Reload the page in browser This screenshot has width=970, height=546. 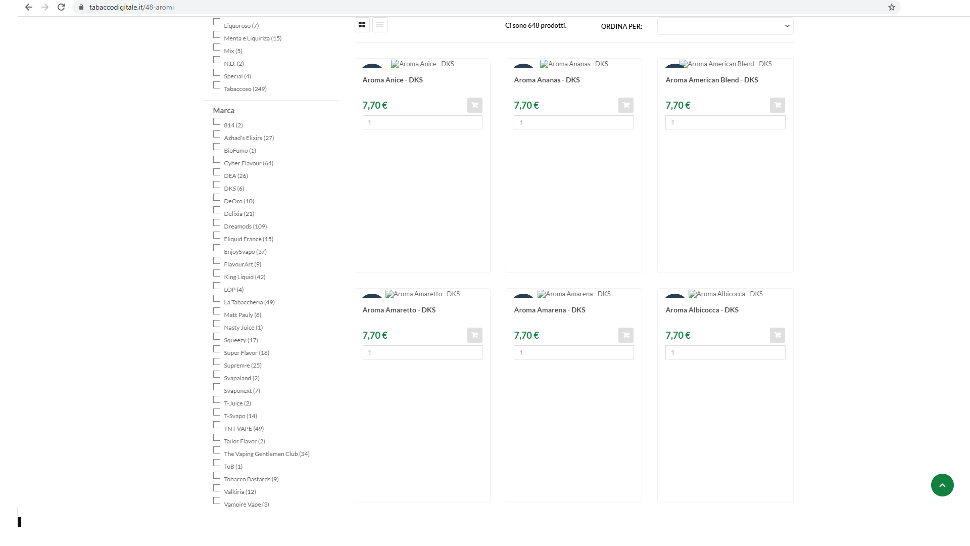point(61,7)
